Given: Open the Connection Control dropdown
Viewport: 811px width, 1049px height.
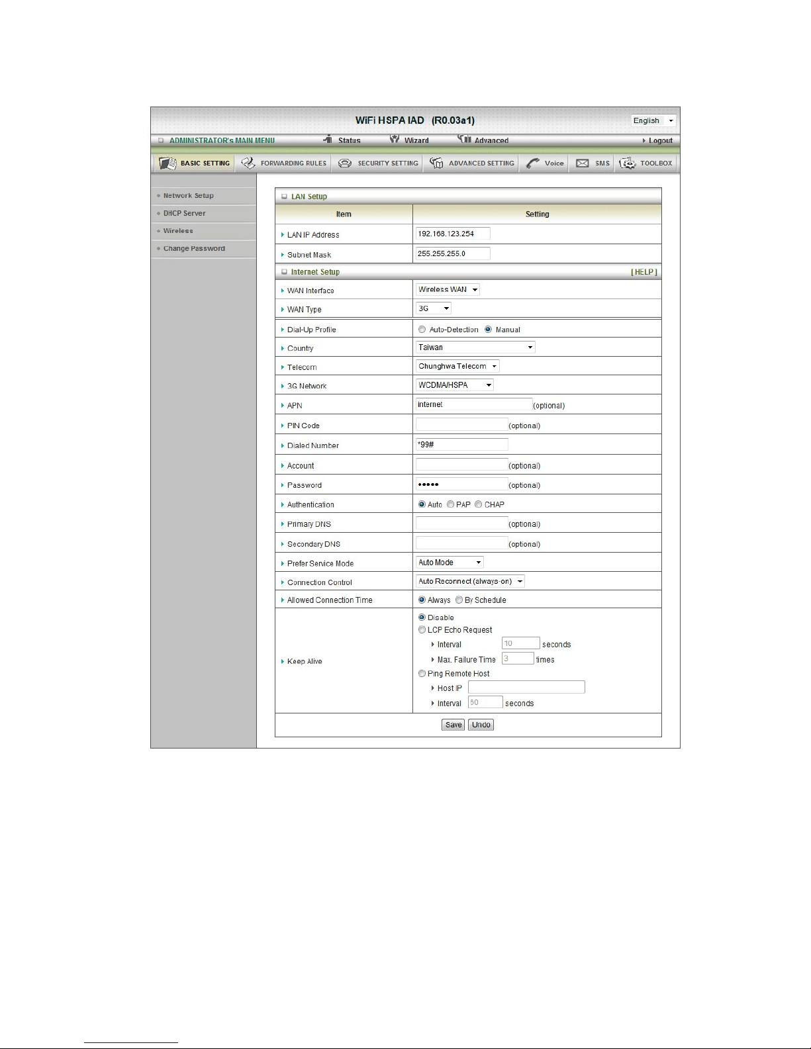Looking at the screenshot, I should [470, 581].
